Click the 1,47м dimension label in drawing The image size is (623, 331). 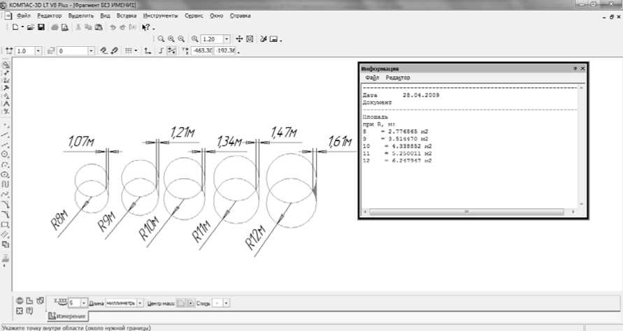[284, 132]
